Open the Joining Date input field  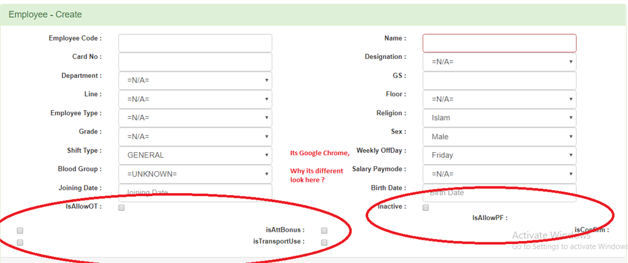[x=195, y=192]
